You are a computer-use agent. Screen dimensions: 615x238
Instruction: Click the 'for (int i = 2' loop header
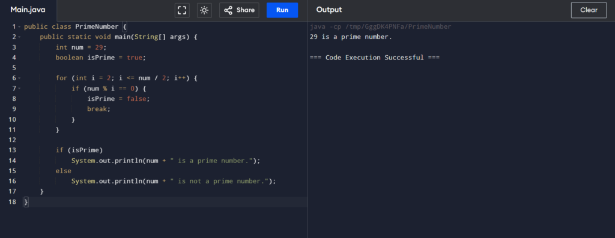coord(126,79)
